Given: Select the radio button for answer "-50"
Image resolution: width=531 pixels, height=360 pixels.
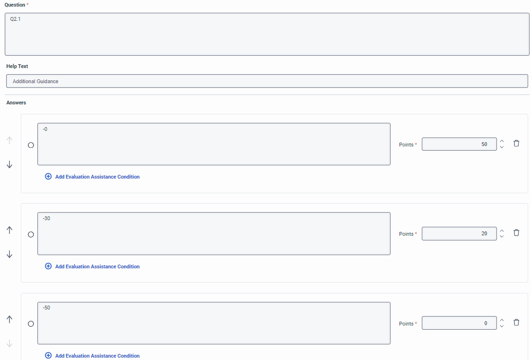Looking at the screenshot, I should pyautogui.click(x=31, y=324).
